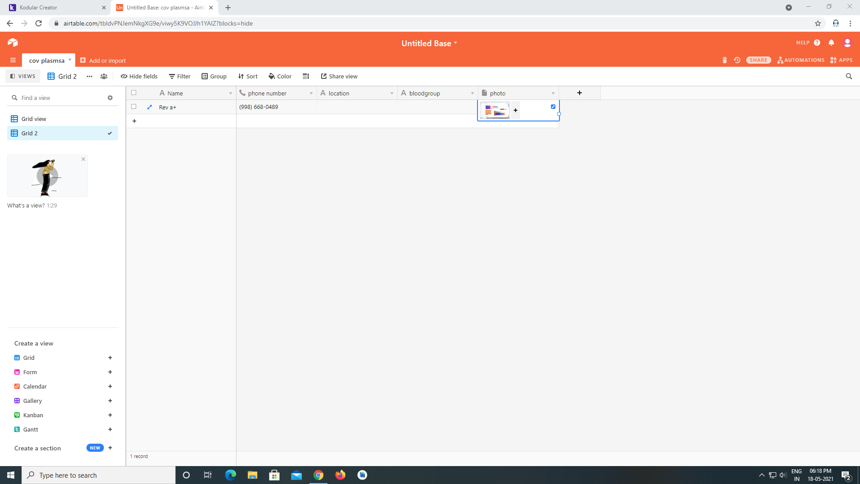The height and width of the screenshot is (484, 860).
Task: Switch to Grid view in sidebar
Action: [34, 119]
